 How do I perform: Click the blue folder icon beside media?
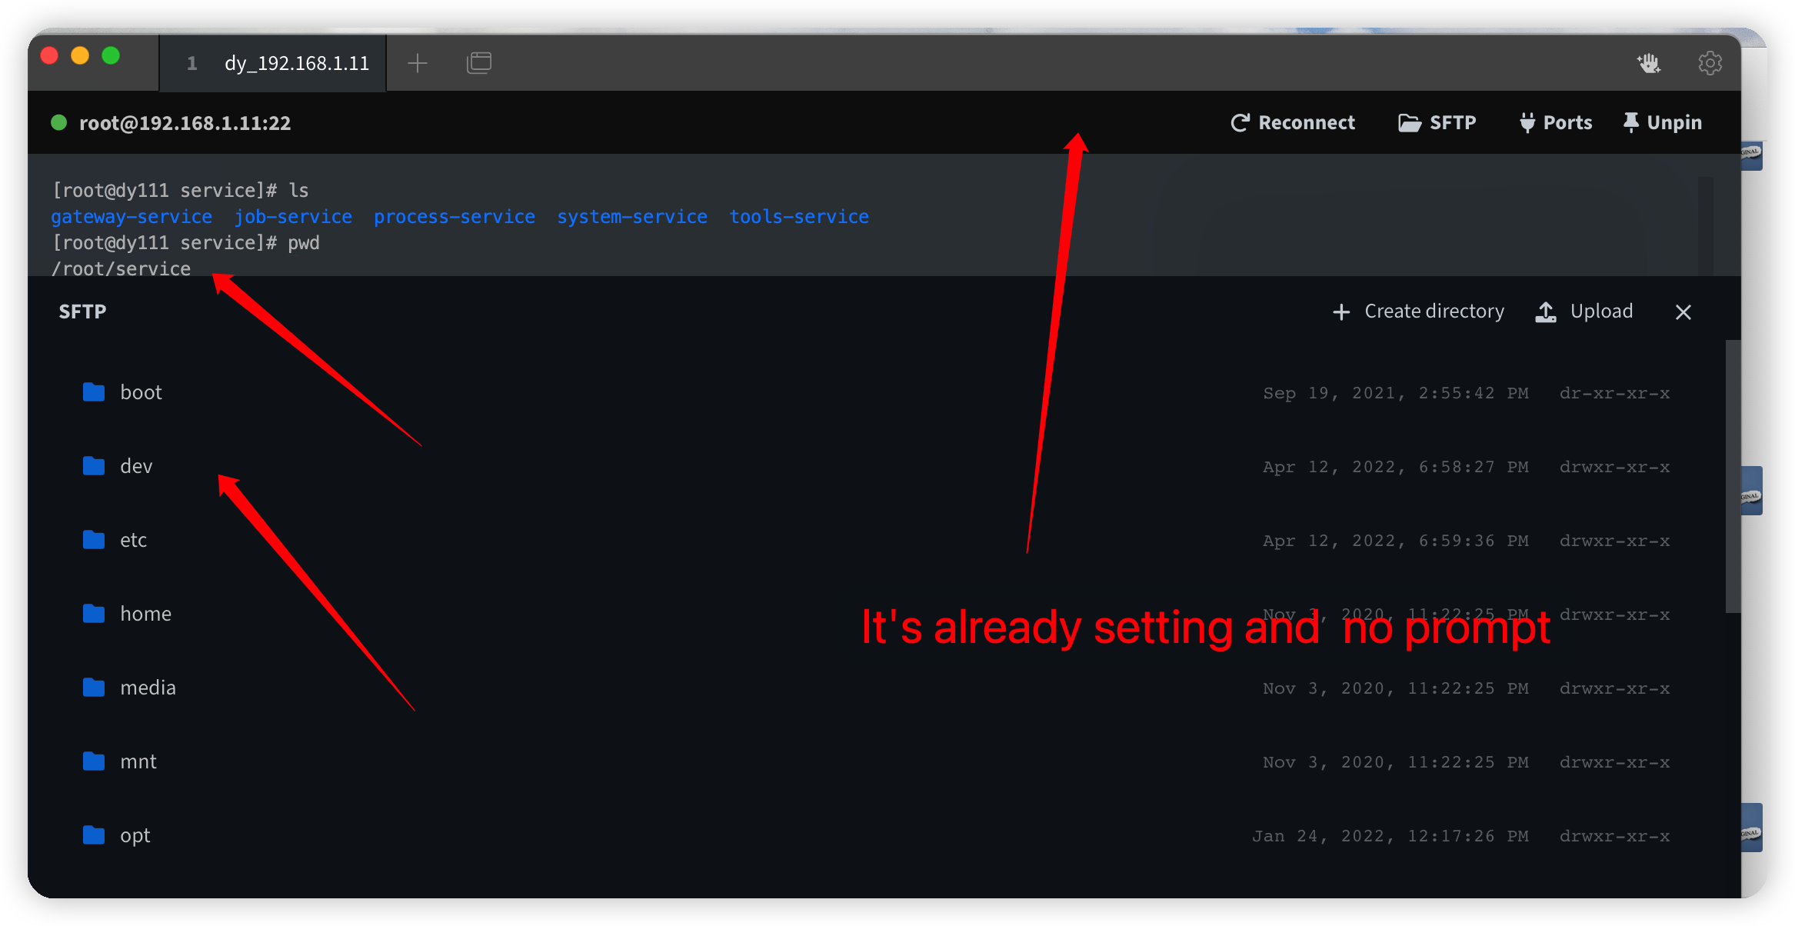point(94,688)
